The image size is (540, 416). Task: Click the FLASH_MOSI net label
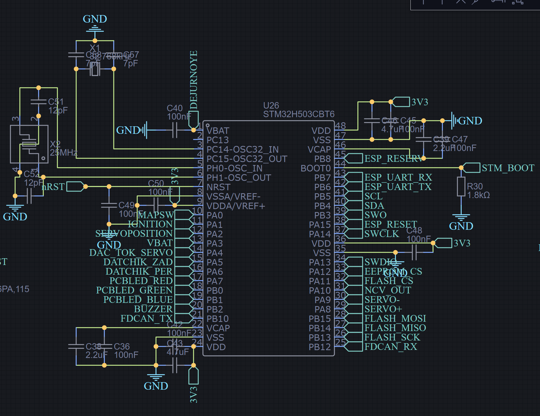click(x=395, y=318)
